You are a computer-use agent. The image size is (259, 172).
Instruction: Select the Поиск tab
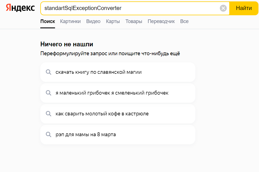pyautogui.click(x=48, y=21)
